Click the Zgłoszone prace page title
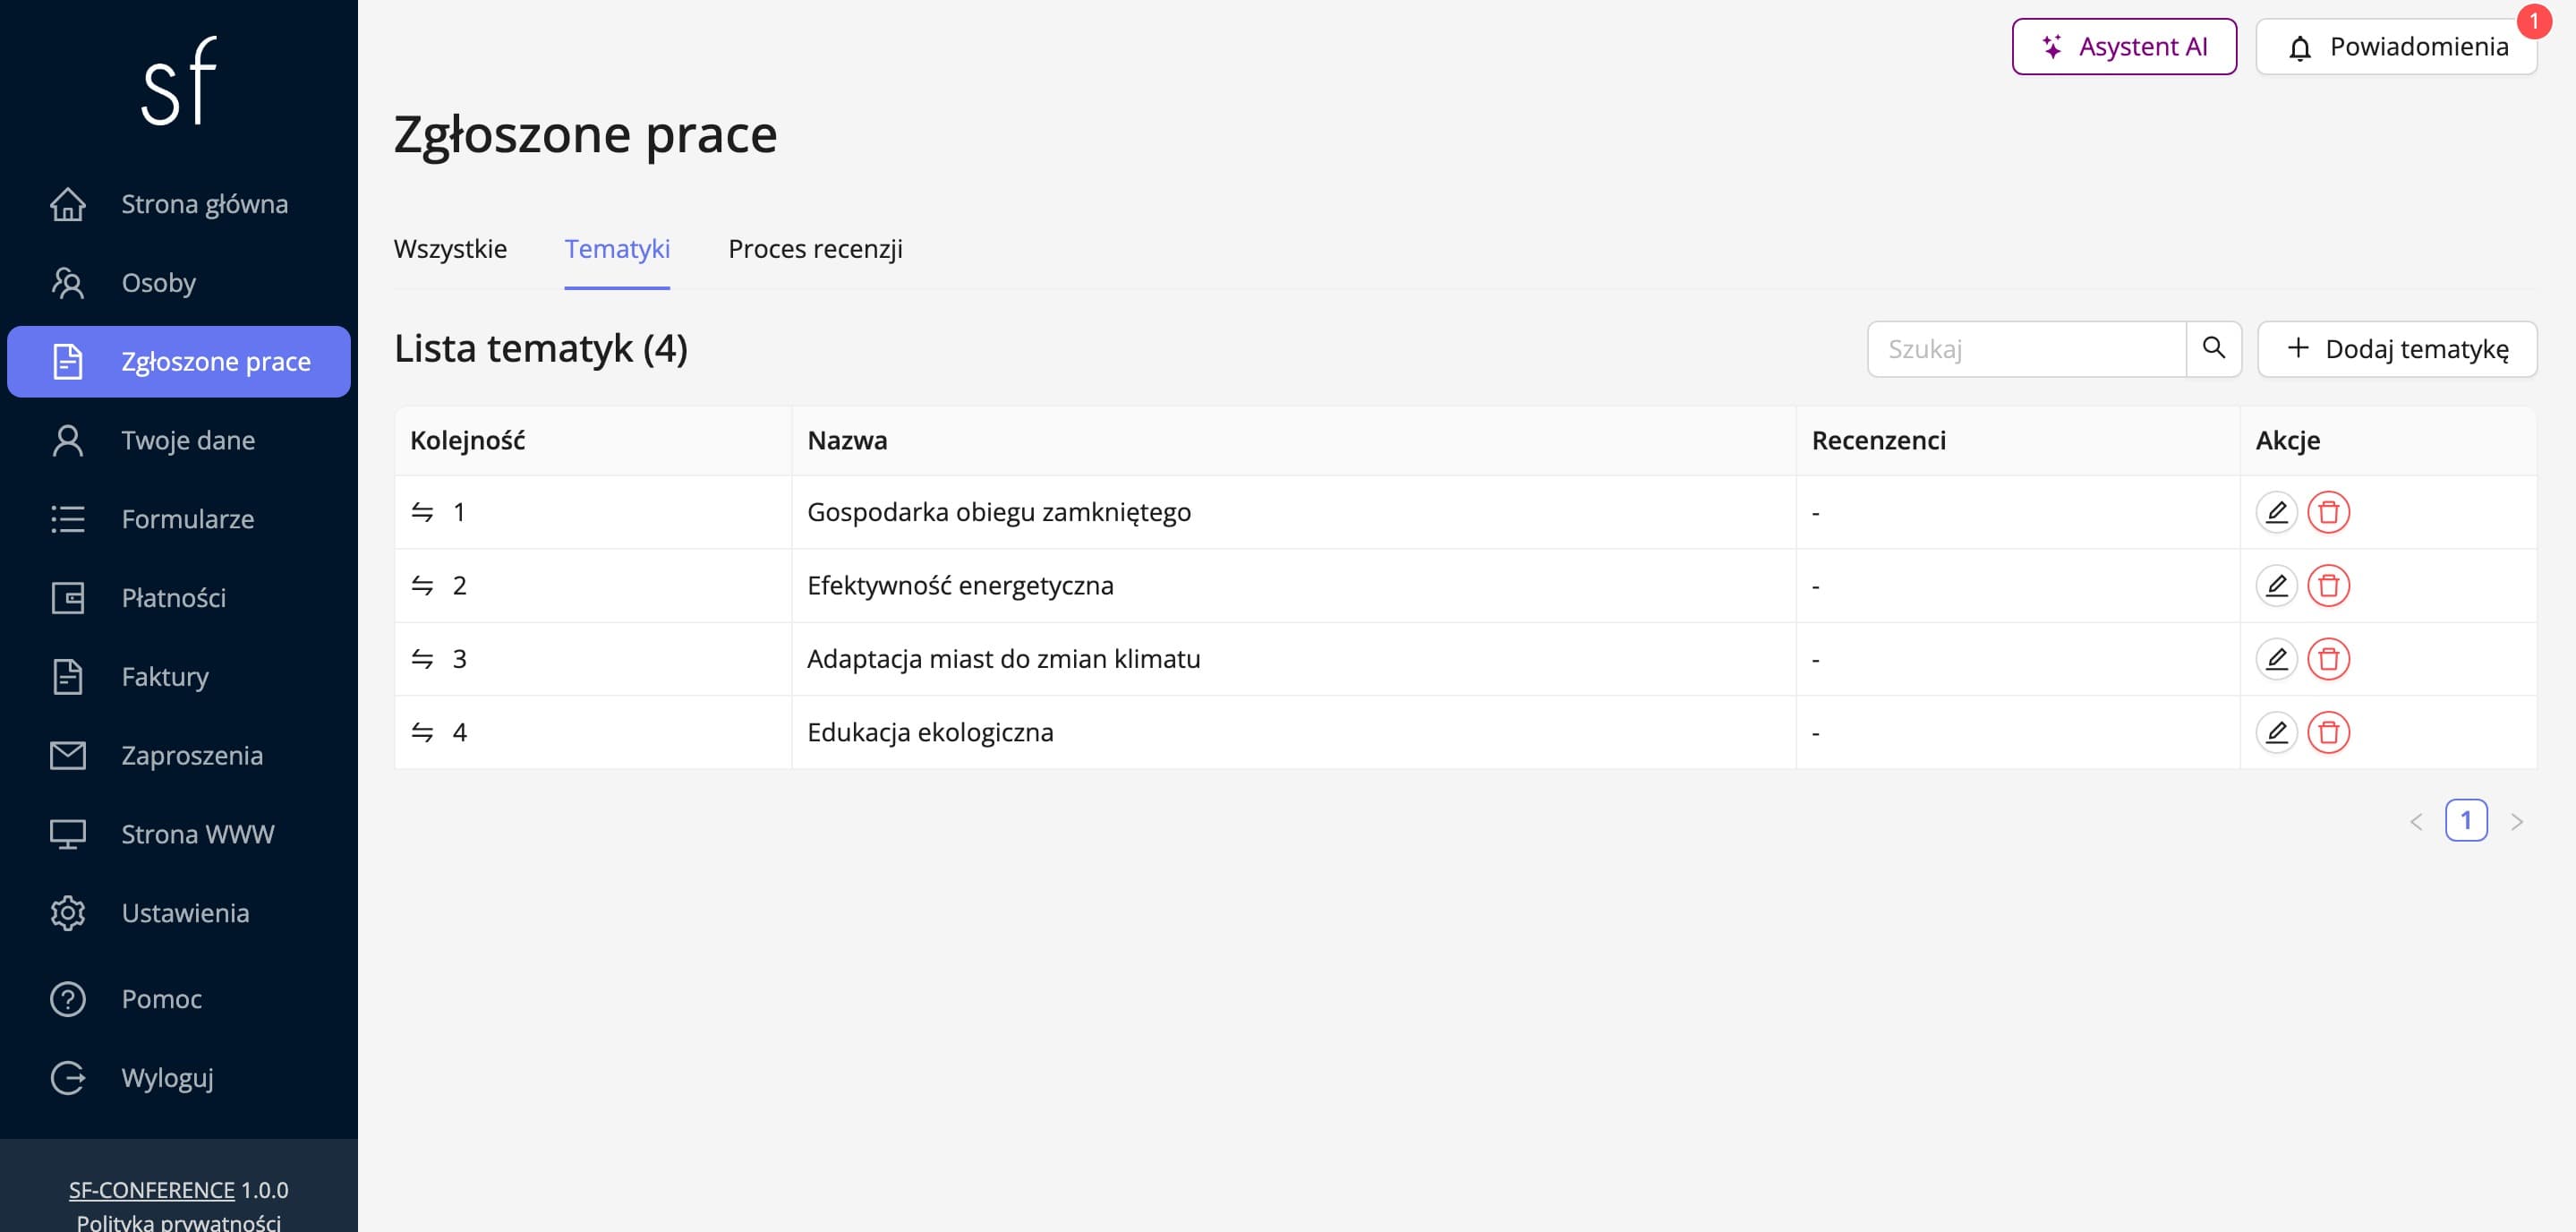The height and width of the screenshot is (1232, 2576). pos(585,135)
